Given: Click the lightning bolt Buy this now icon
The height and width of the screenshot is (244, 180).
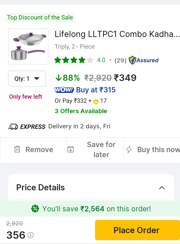Looking at the screenshot, I should coord(129,149).
